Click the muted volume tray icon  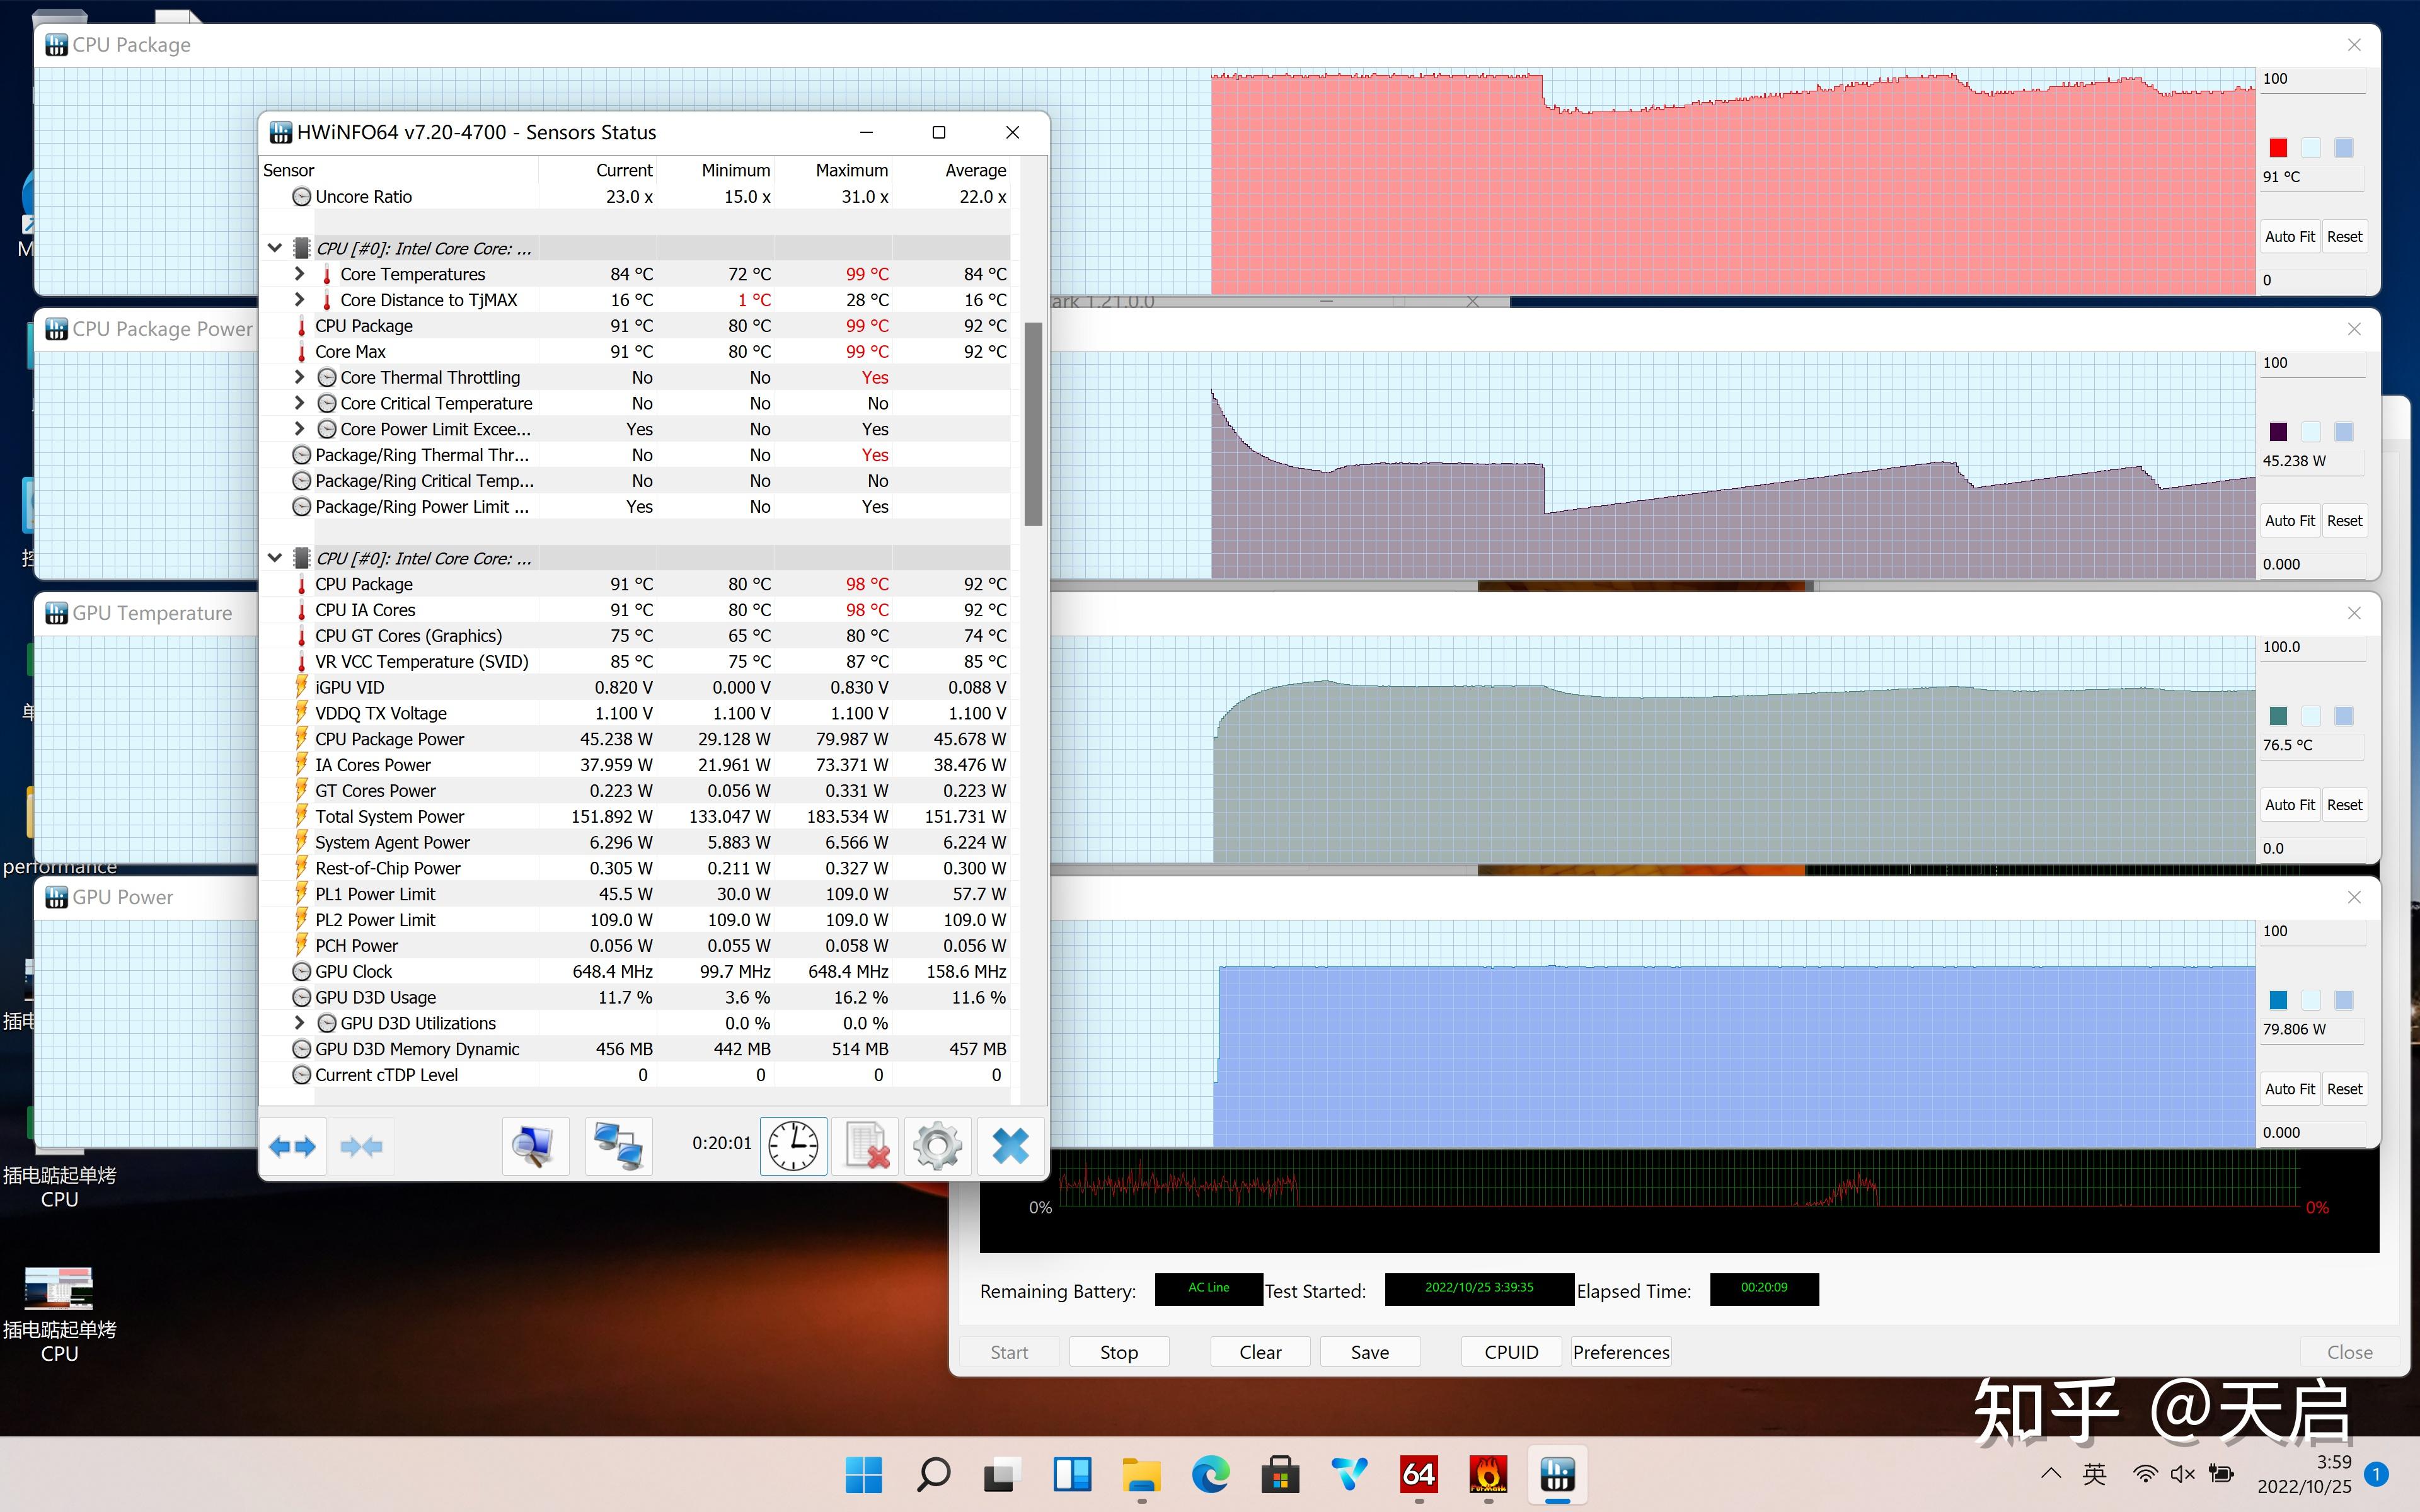click(2182, 1473)
